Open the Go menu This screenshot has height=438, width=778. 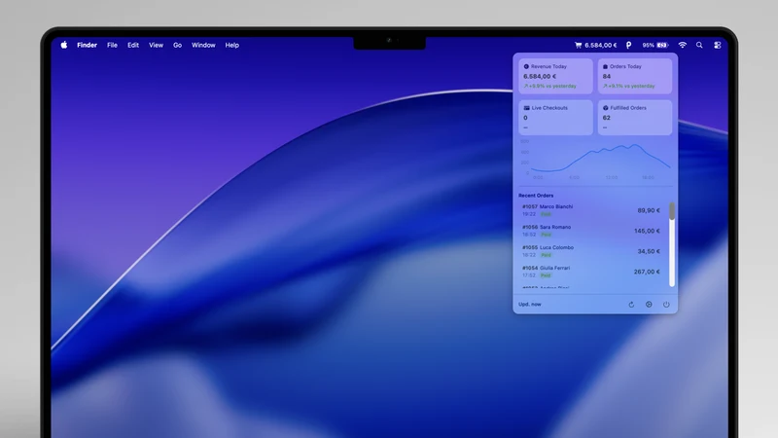click(177, 45)
